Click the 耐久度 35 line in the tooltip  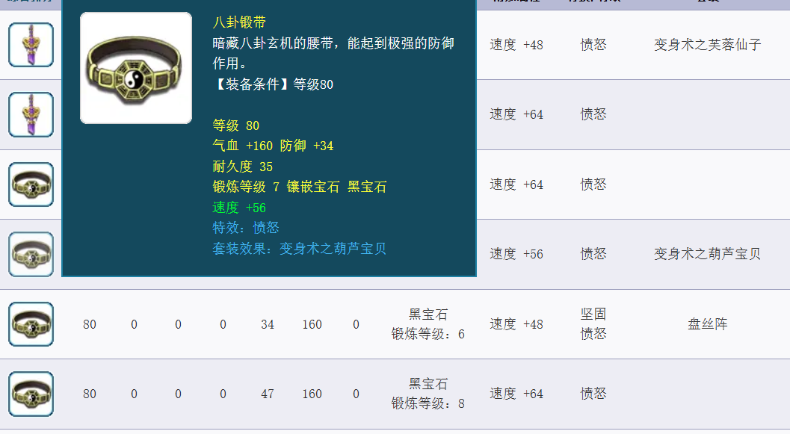242,167
